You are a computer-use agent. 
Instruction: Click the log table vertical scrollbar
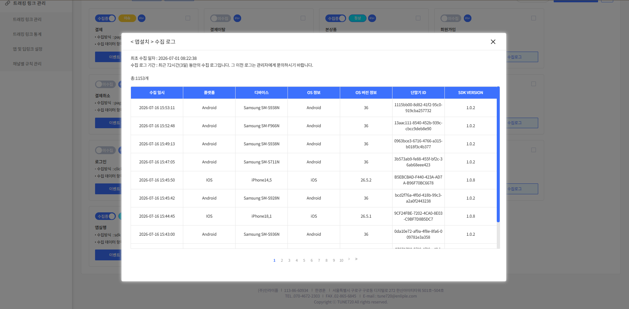point(498,154)
